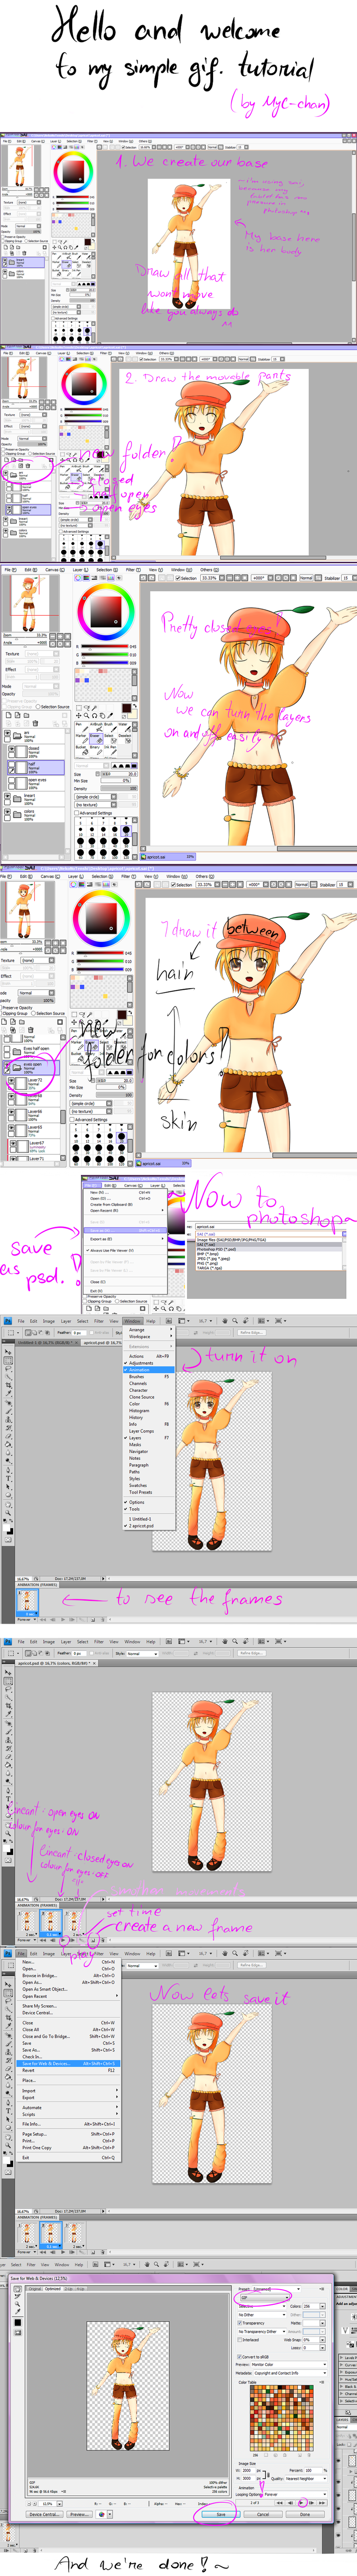The width and height of the screenshot is (357, 2576).
Task: Switch to 2-Up tab in Save for Web
Action: [69, 2289]
